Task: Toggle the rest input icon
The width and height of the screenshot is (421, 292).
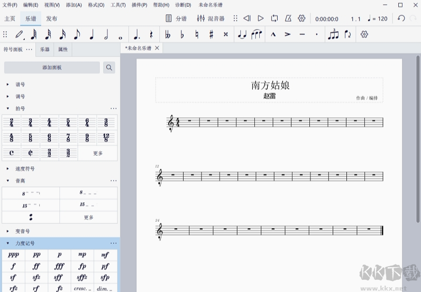Action: [151, 34]
